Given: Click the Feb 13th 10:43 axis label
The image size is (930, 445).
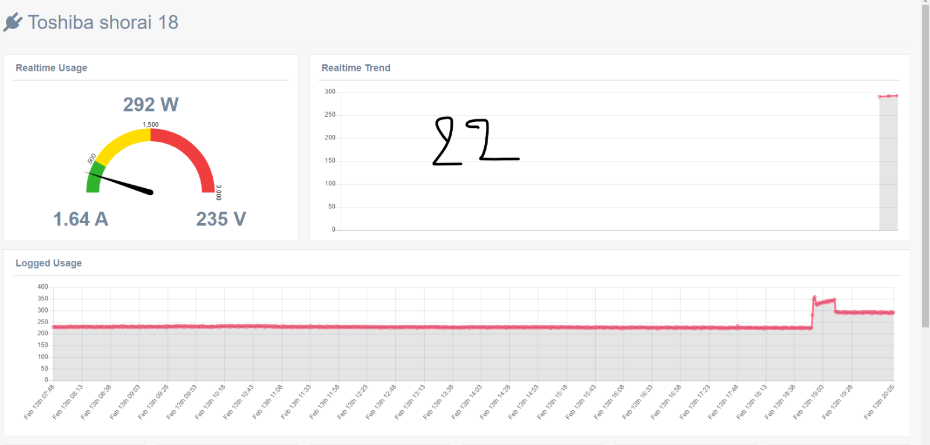Looking at the screenshot, I should coord(238,402).
